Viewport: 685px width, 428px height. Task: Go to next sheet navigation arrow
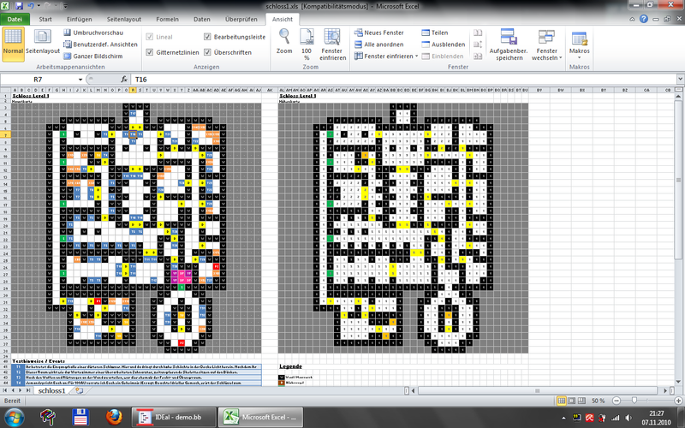click(x=21, y=390)
